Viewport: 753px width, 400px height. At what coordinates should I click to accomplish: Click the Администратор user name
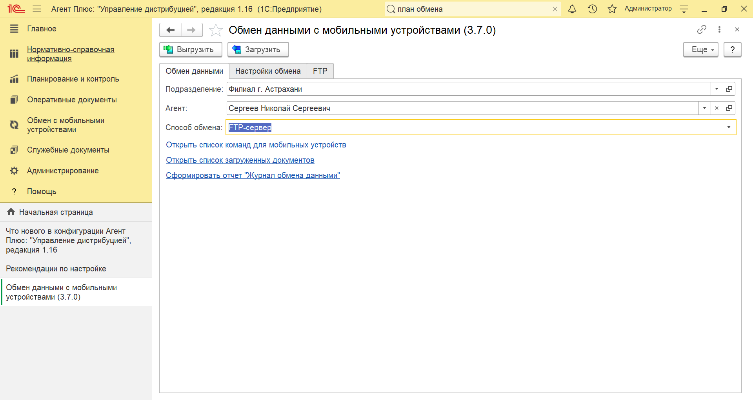pyautogui.click(x=648, y=9)
